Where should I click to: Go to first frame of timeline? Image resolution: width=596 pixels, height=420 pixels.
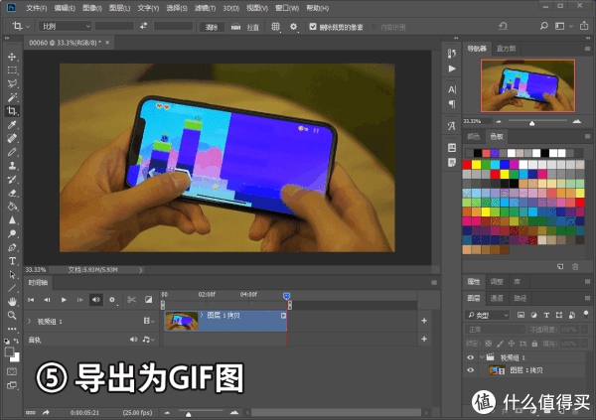pyautogui.click(x=31, y=300)
